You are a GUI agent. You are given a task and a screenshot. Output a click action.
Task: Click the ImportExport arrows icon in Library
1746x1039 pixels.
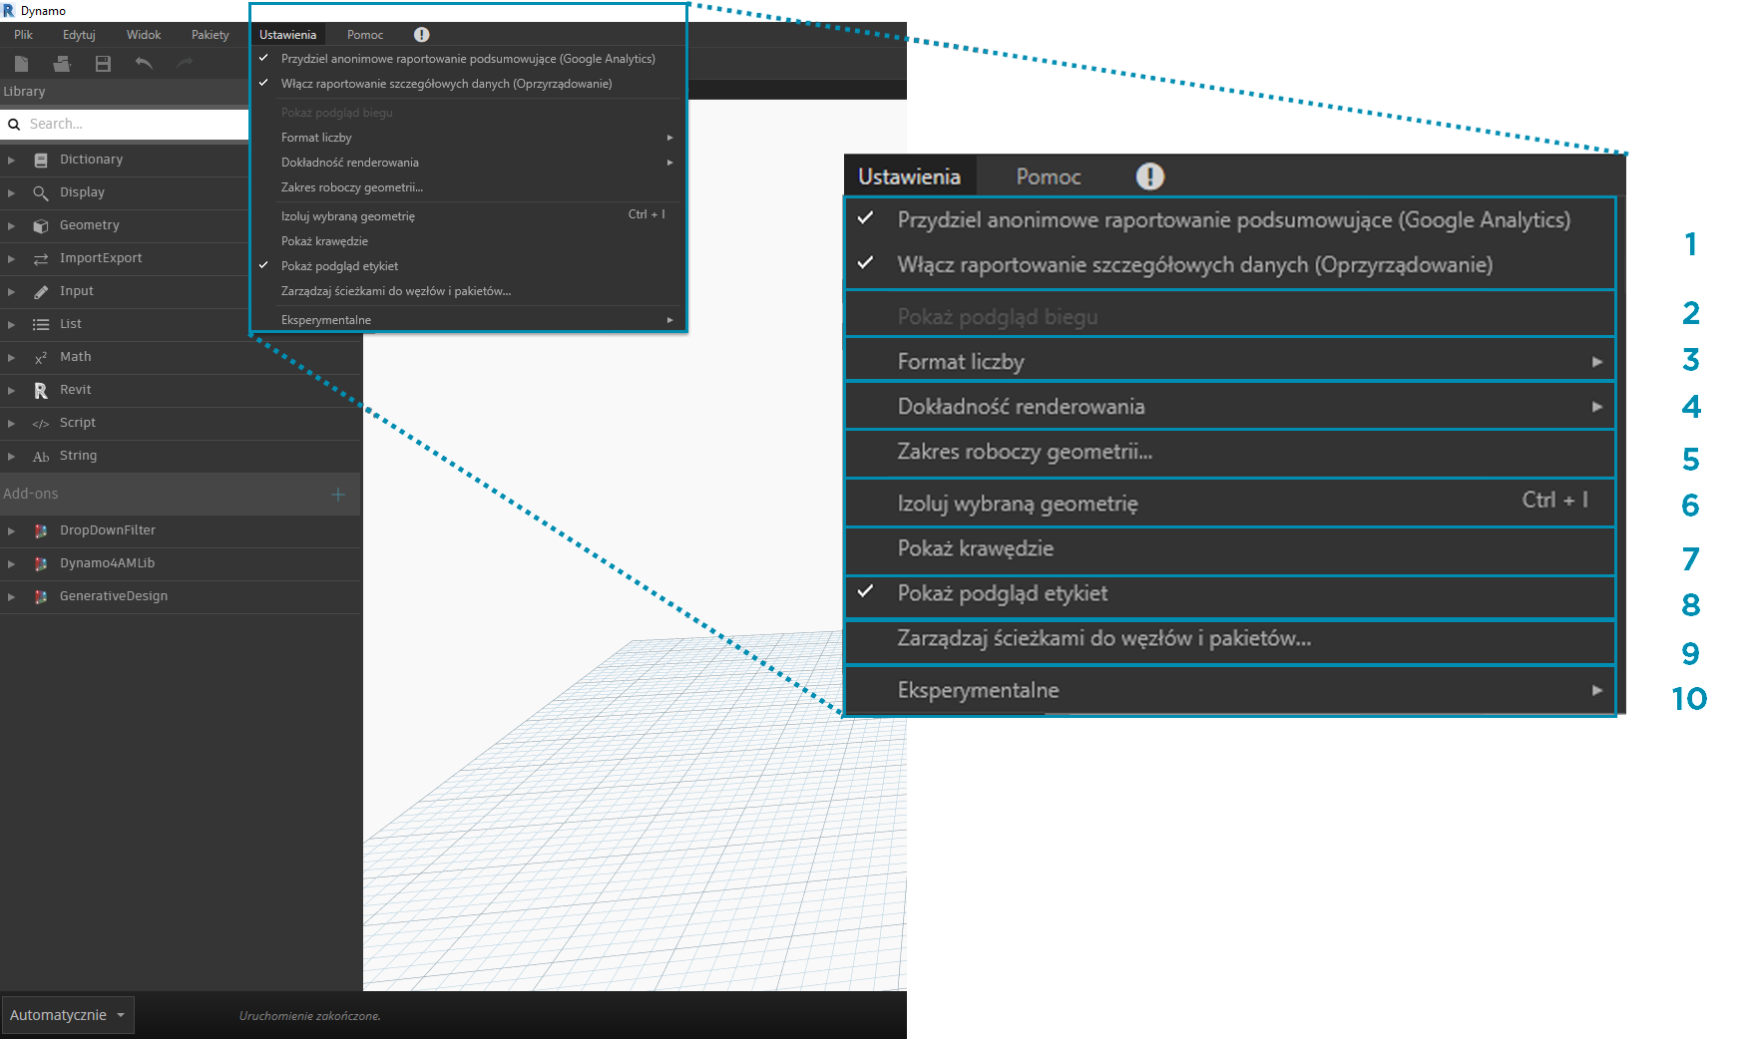(41, 258)
